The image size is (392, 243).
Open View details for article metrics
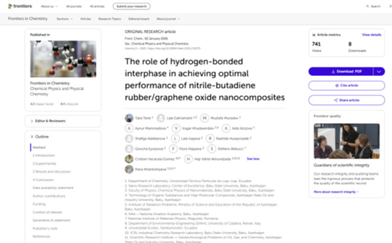[x=371, y=34]
